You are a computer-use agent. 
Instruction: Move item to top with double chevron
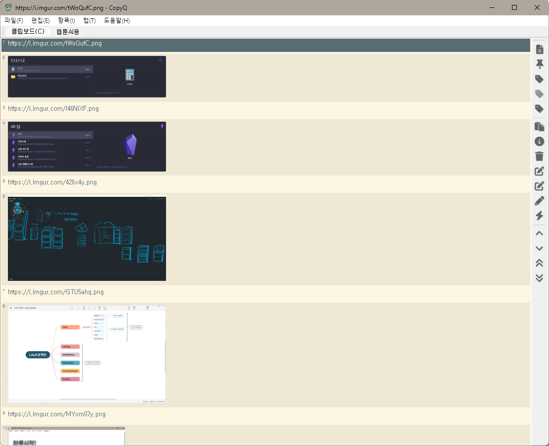point(540,263)
